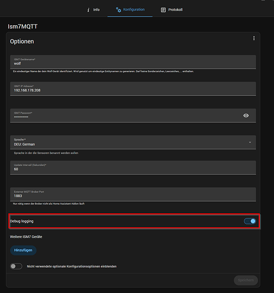Viewport: 274px width, 293px height.
Task: Open the three-dot options menu
Action: tap(254, 38)
